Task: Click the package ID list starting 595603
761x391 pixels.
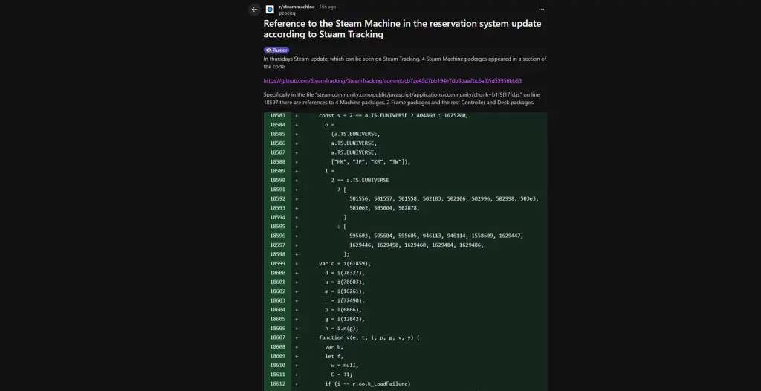Action: click(435, 236)
